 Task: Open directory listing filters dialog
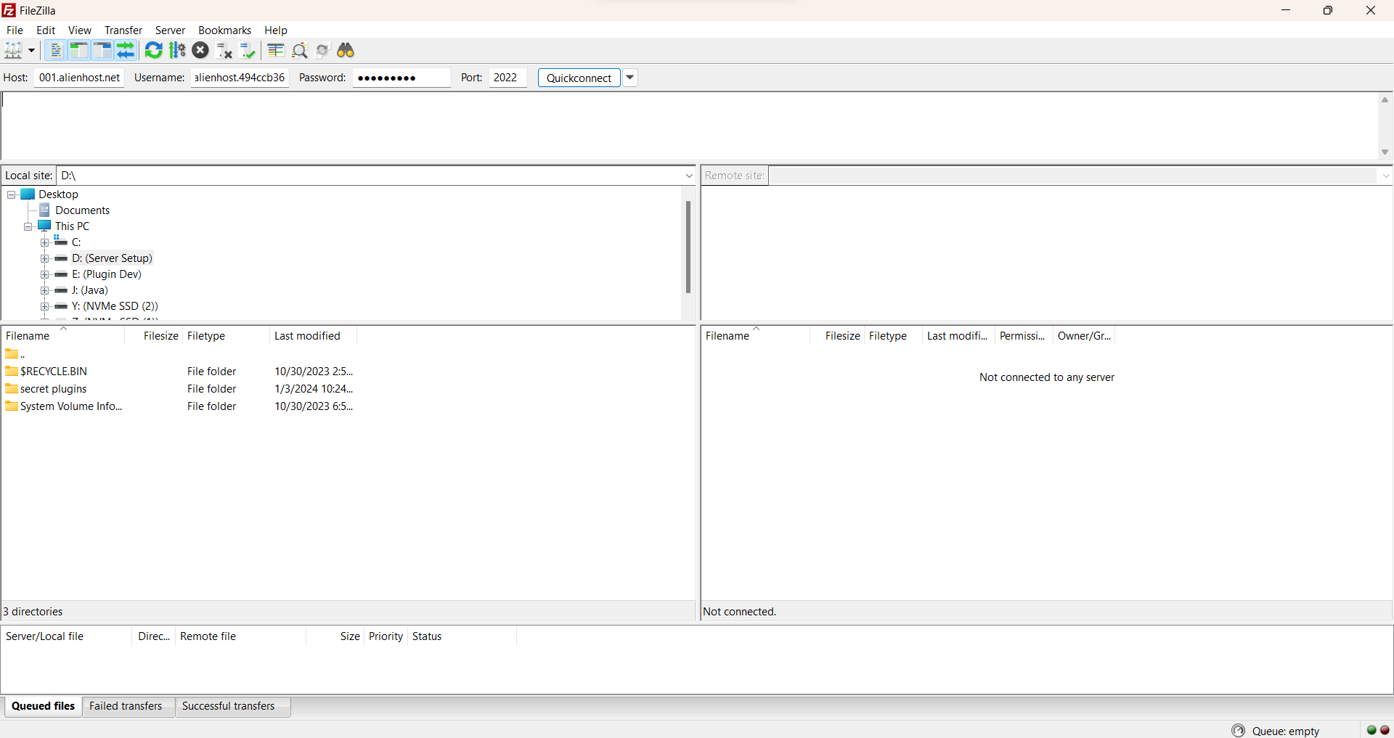coord(276,50)
